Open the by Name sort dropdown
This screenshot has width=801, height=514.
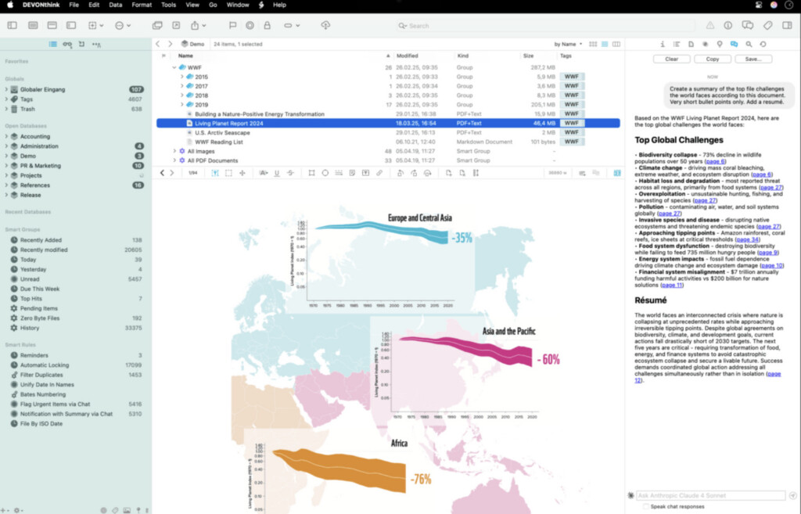click(x=568, y=45)
